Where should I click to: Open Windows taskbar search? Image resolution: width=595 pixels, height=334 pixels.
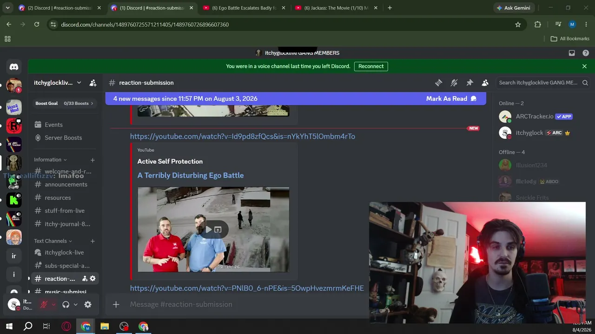(28, 327)
